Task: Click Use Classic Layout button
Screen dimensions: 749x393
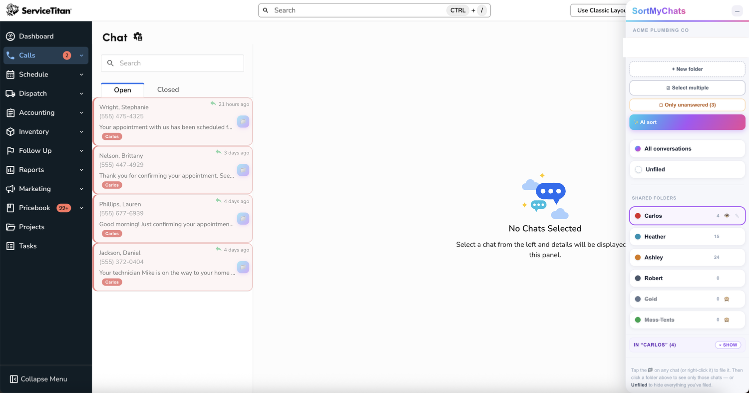Action: pyautogui.click(x=598, y=10)
